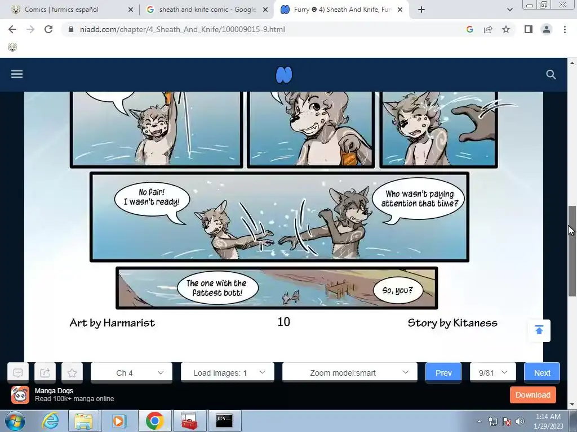The width and height of the screenshot is (577, 432).
Task: Switch to the sheath and knife comic Google tab
Action: (207, 10)
